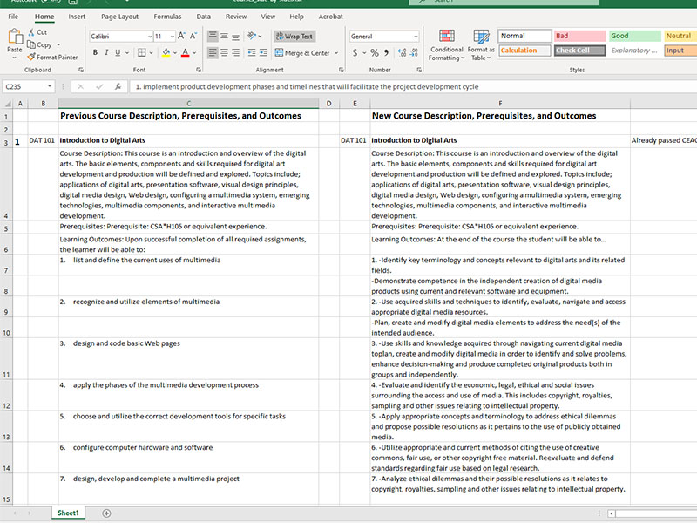Open Conditional Formatting menu

tap(446, 45)
